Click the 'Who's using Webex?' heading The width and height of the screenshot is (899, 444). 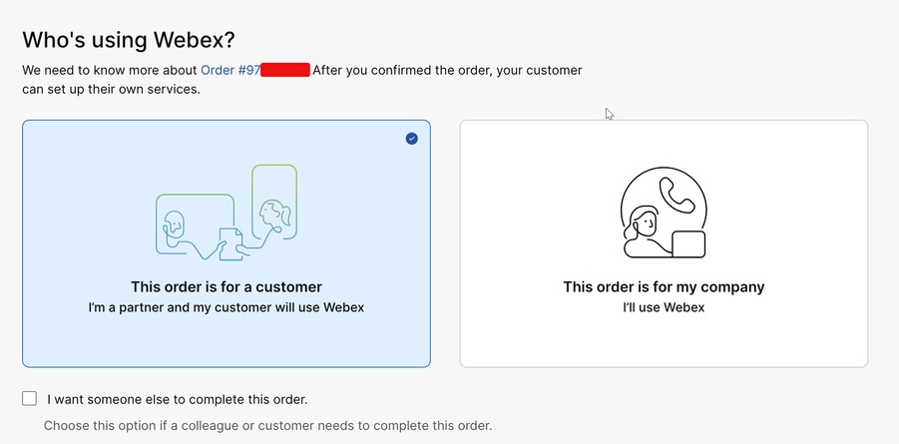[129, 40]
